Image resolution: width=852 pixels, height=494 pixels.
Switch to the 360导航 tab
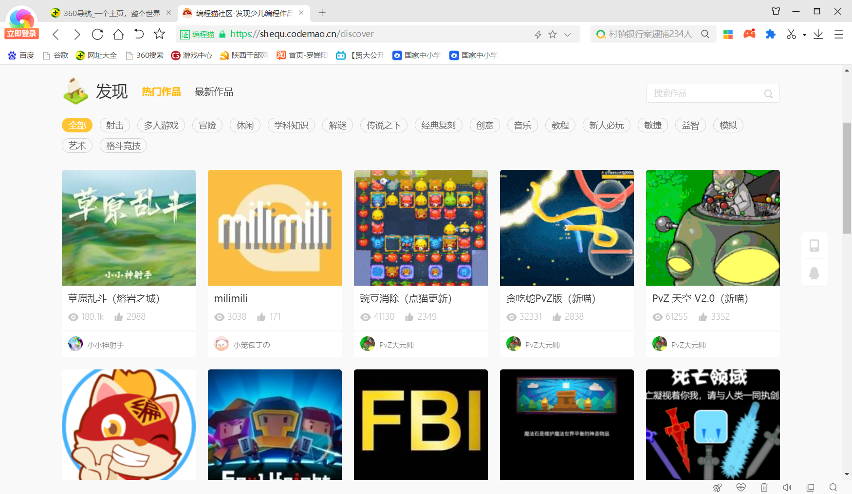pos(111,13)
